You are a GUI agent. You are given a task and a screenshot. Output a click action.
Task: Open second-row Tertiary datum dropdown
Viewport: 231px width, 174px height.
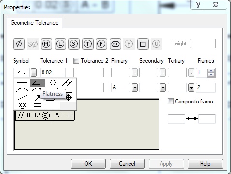click(x=191, y=87)
